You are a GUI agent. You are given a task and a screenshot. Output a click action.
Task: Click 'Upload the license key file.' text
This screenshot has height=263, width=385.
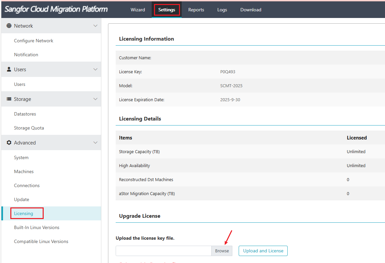[x=145, y=238]
